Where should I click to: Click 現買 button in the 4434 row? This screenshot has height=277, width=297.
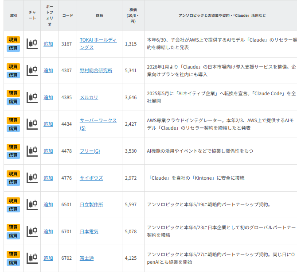(x=13, y=120)
